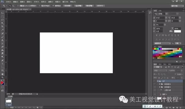Click the 适合屏幕 Fit Screen button

(x=78, y=6)
